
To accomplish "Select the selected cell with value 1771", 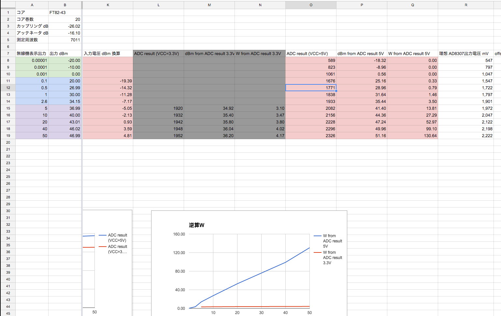I will pos(311,88).
